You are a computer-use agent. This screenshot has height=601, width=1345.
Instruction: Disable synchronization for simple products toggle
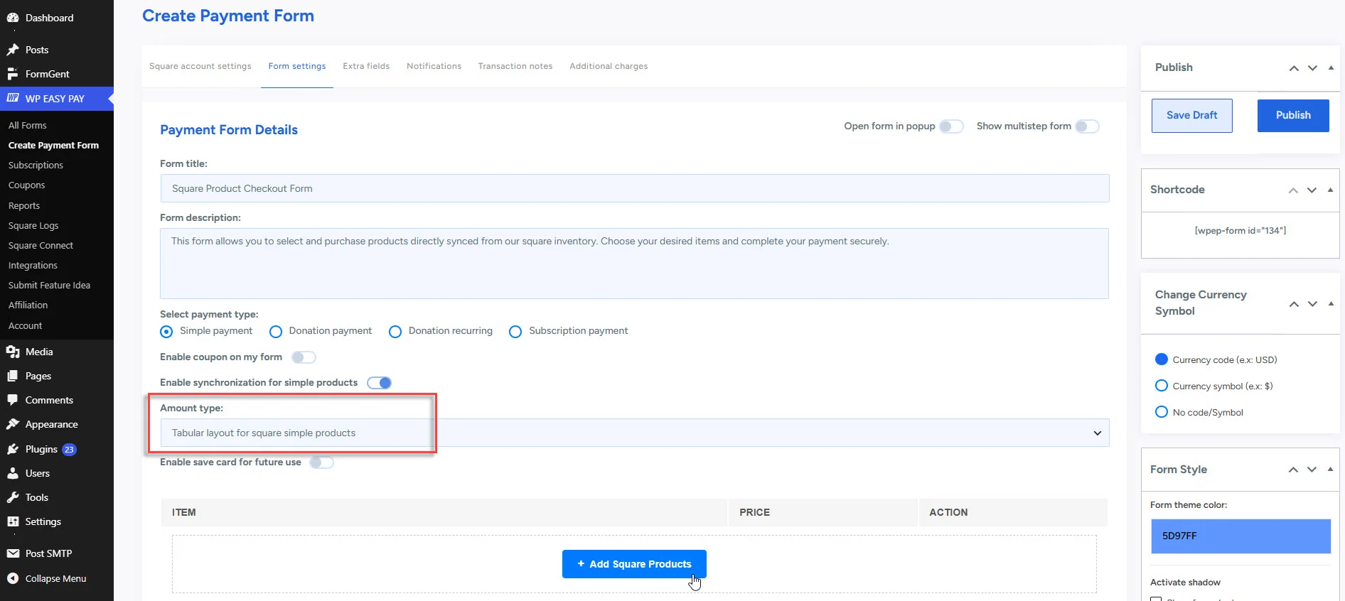click(x=380, y=383)
